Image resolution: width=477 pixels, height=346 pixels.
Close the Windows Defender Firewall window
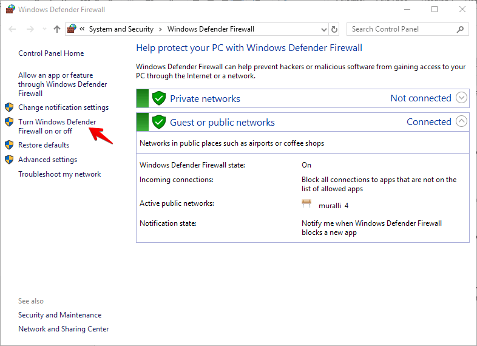tap(462, 10)
